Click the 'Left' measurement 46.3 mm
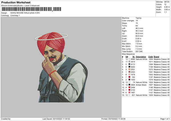171x121 pixels. (x=139, y=28)
